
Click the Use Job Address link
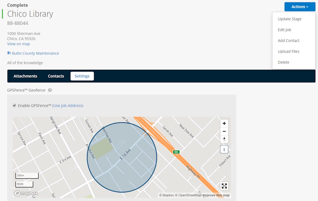[67, 105]
